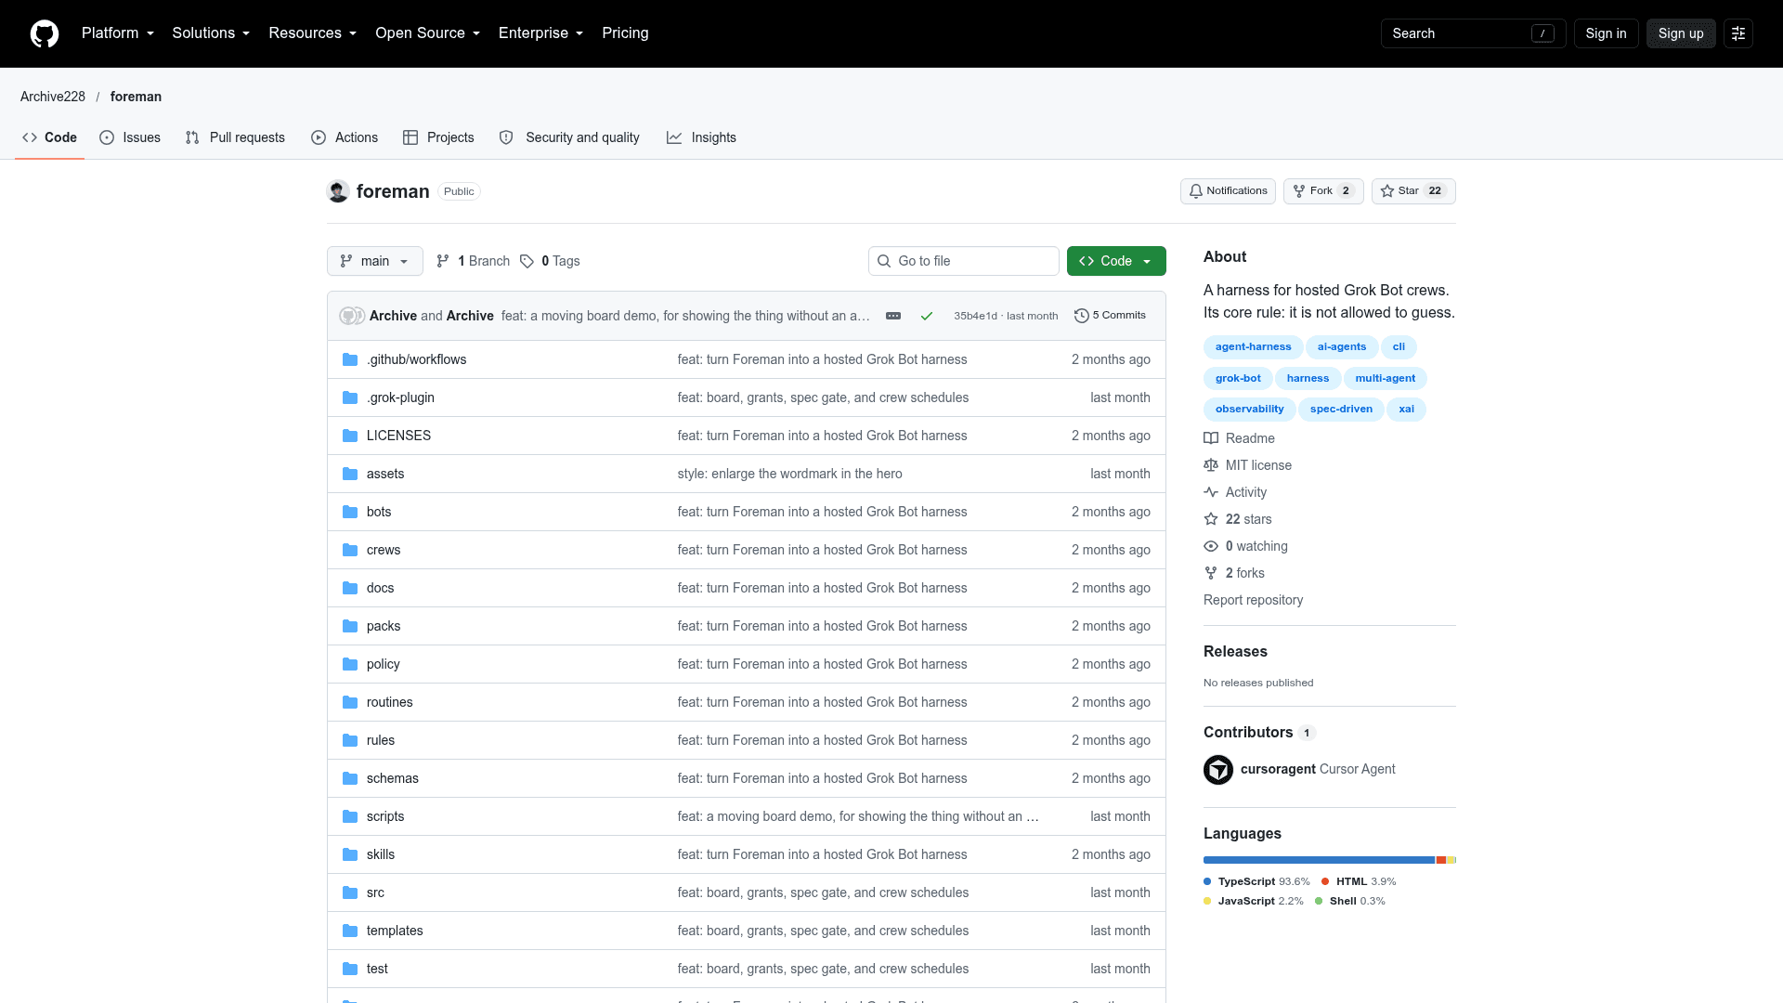Select the grok-bot topic tag

pyautogui.click(x=1238, y=378)
